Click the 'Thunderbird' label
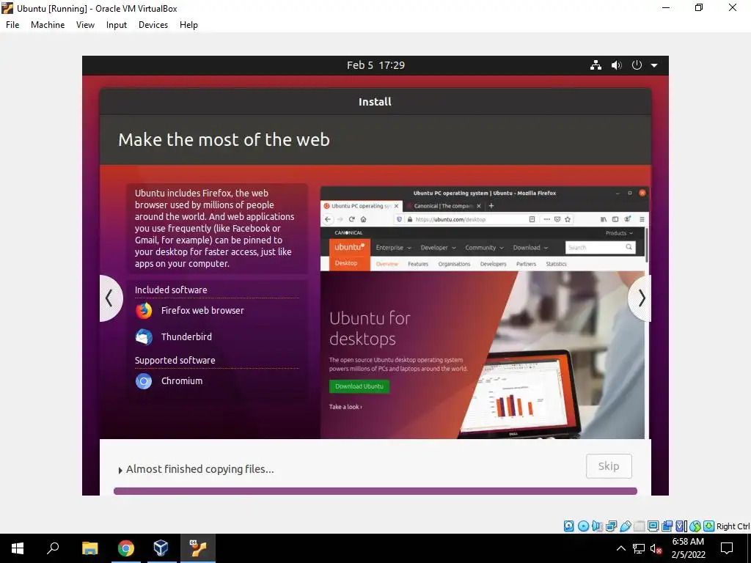 (x=186, y=336)
